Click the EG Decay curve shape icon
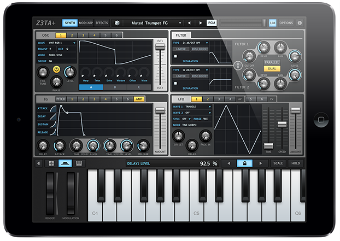 [x=53, y=116]
